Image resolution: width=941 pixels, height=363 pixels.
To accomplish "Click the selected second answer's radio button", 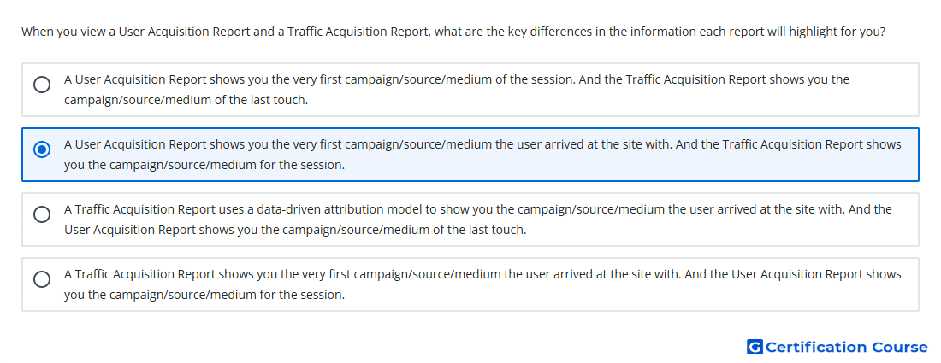I will click(42, 149).
